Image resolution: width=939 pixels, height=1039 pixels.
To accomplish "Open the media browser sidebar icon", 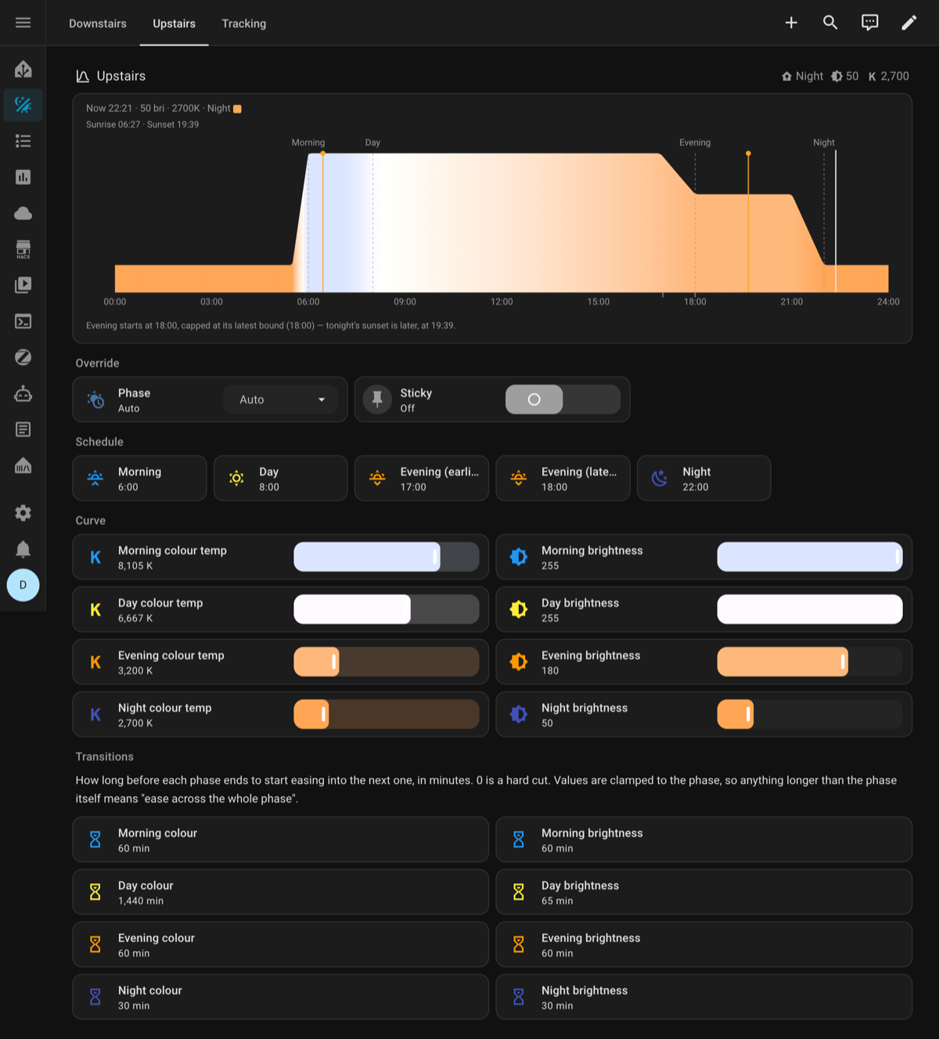I will pyautogui.click(x=23, y=285).
